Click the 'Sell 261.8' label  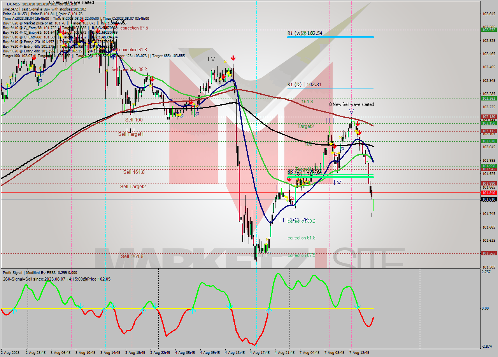pyautogui.click(x=132, y=256)
